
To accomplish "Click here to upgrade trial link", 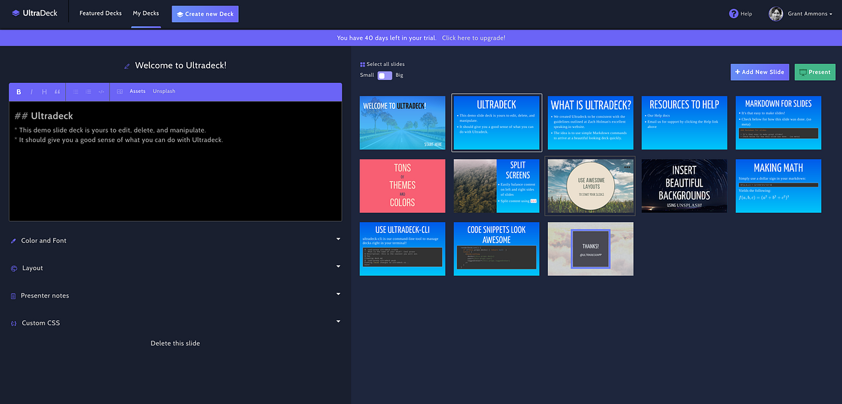I will (473, 38).
